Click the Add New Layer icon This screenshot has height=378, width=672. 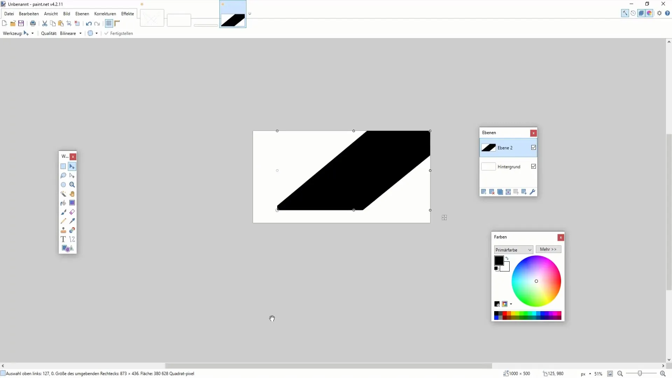coord(484,192)
